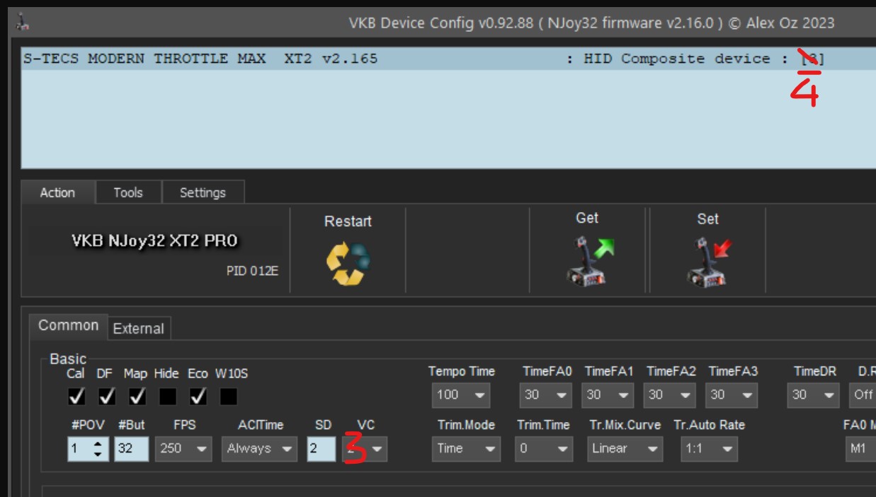Click the app icon in title bar
876x497 pixels.
(22, 23)
